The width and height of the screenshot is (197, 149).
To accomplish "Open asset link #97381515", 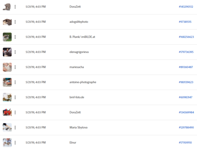I will (185, 22).
